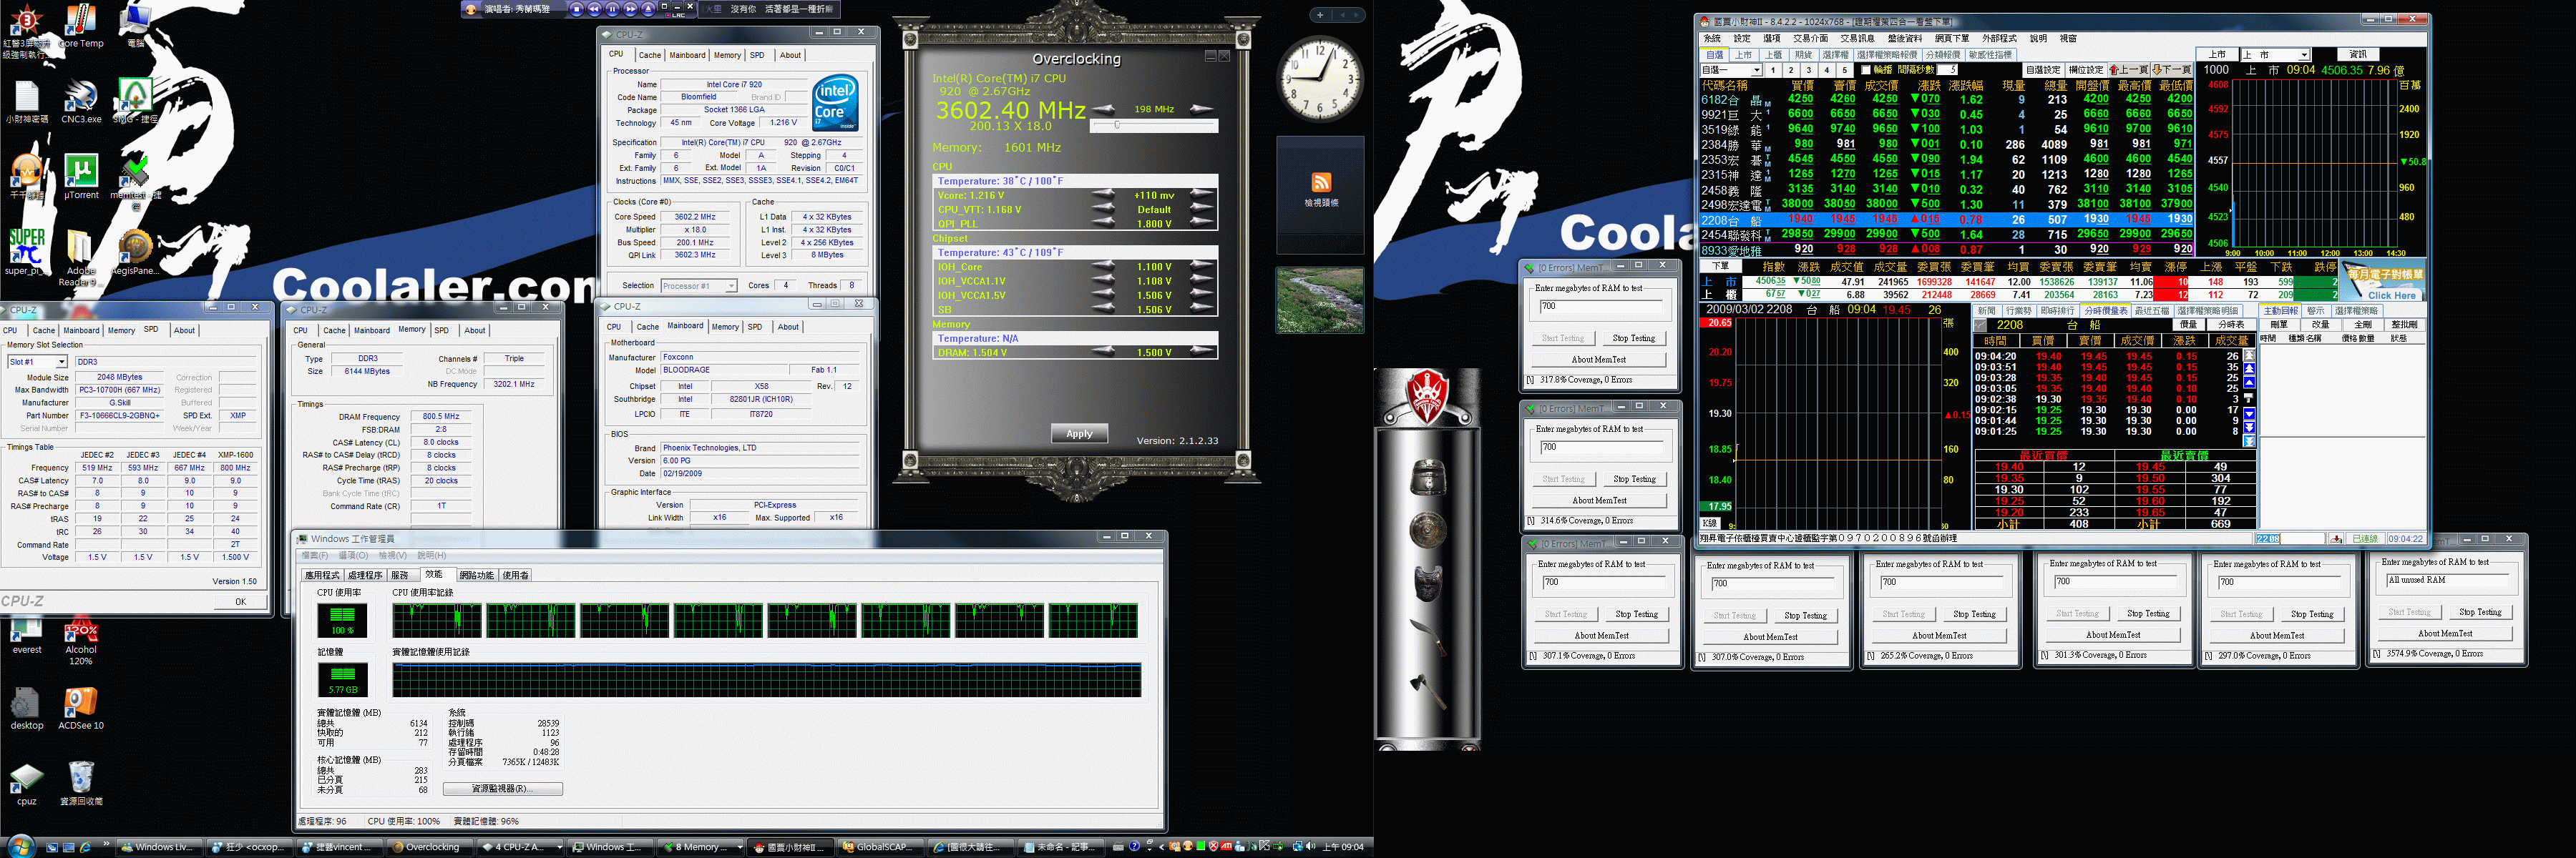Click the Internet Explorer quick launch icon
Image resolution: width=2576 pixels, height=858 pixels.
coord(86,847)
